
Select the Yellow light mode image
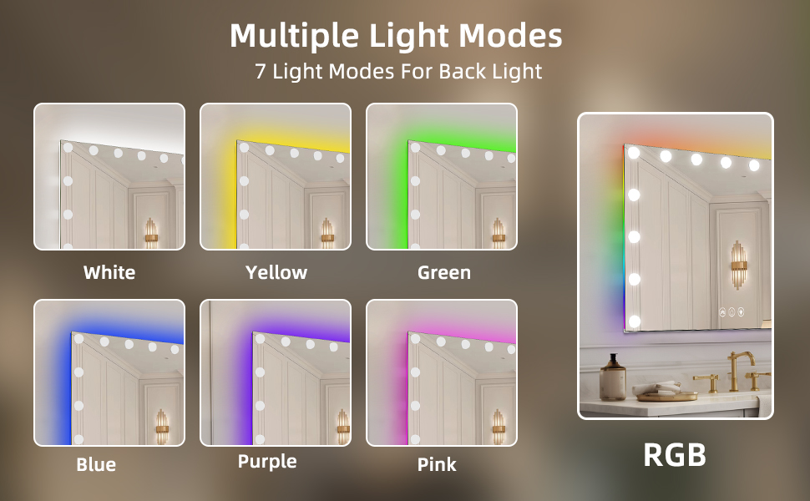click(x=276, y=177)
